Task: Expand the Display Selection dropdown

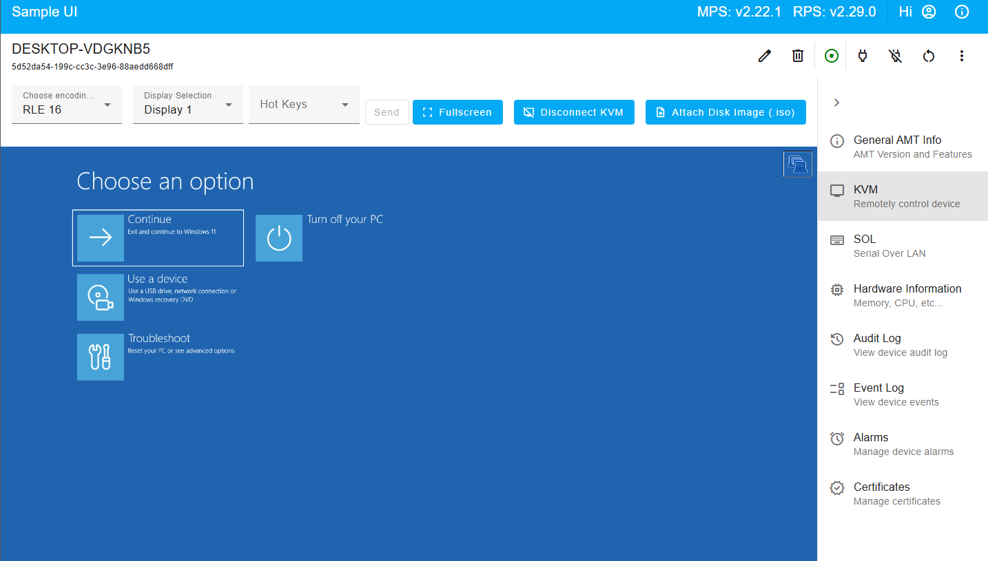Action: (187, 105)
